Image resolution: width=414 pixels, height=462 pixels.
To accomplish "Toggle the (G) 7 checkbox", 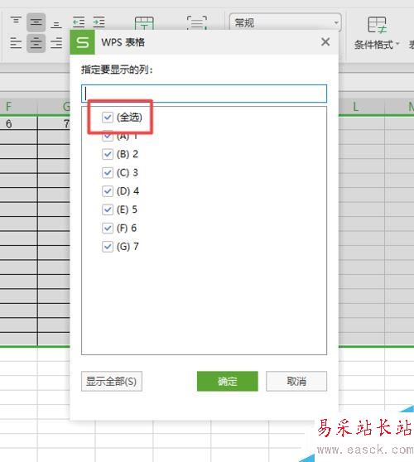I will [108, 247].
